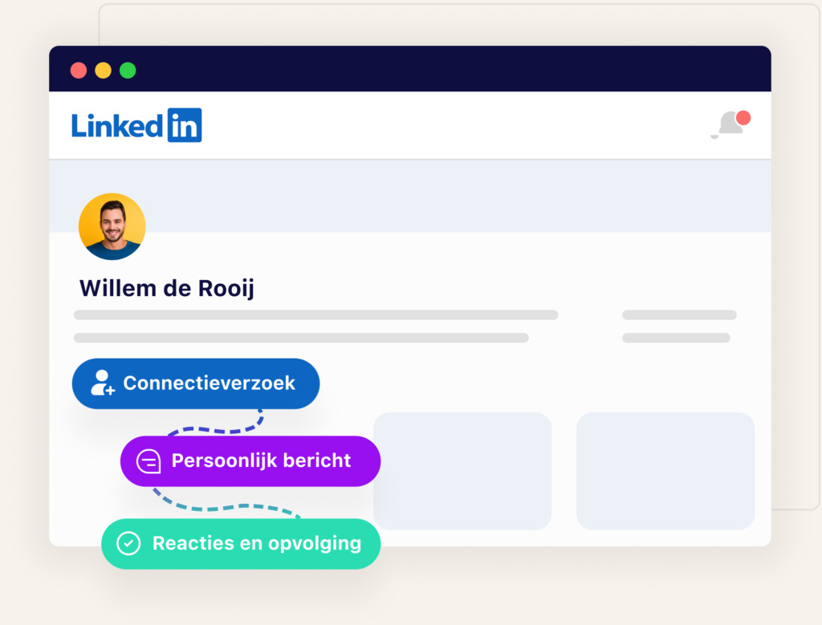Click the name Willem de Rooij
Viewport: 822px width, 625px height.
[167, 288]
